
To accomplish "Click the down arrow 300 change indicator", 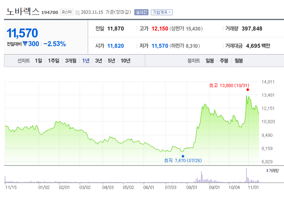I will coord(31,44).
